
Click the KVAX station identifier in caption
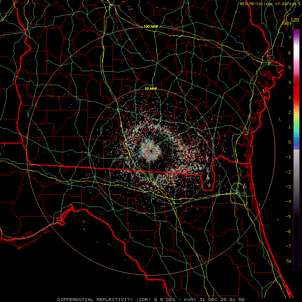click(191, 300)
